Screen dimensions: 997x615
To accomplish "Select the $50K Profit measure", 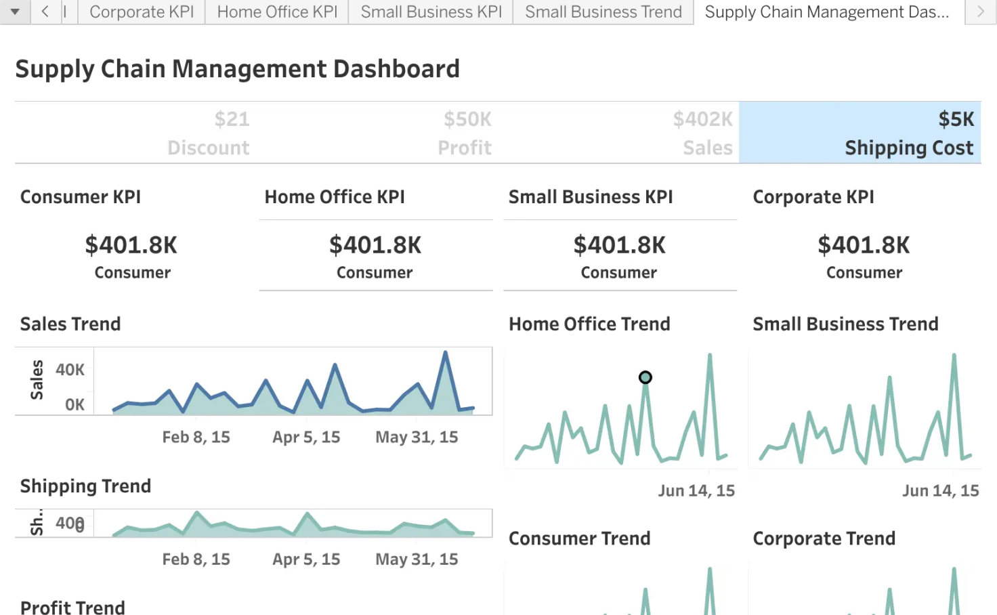I will 376,133.
